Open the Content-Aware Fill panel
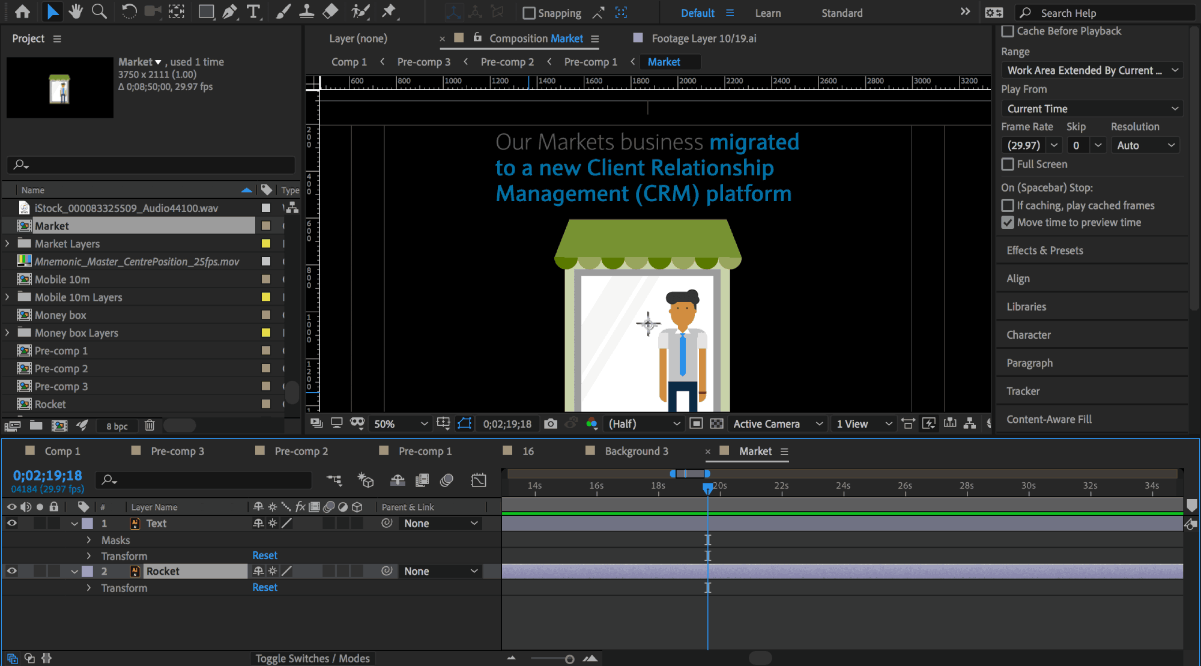The height and width of the screenshot is (666, 1201). click(1049, 419)
